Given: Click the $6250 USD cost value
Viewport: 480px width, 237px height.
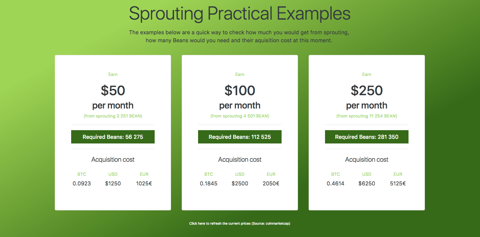Looking at the screenshot, I should tap(367, 183).
